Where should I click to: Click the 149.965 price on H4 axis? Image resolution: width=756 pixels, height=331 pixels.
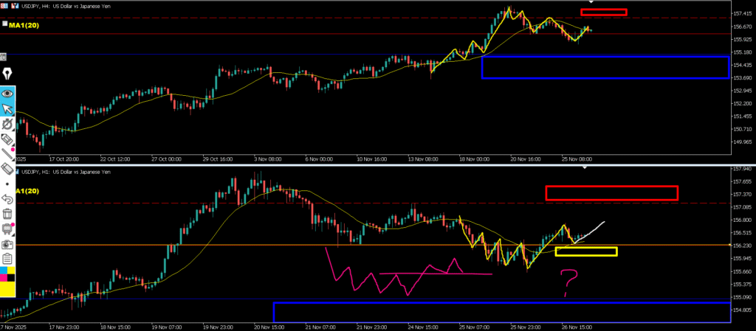pos(743,142)
